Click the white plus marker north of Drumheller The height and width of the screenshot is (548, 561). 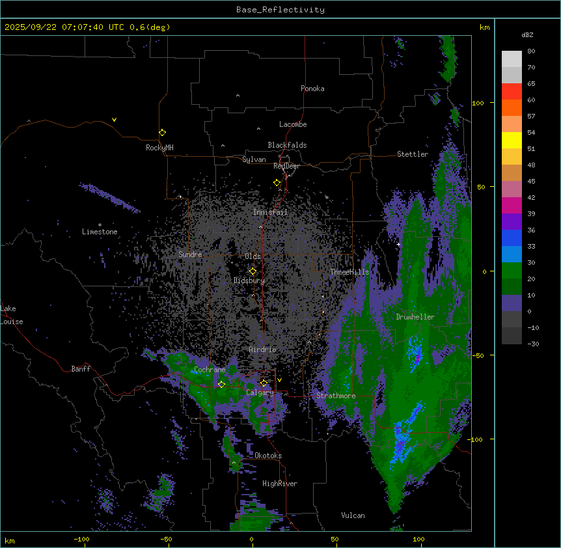point(398,244)
